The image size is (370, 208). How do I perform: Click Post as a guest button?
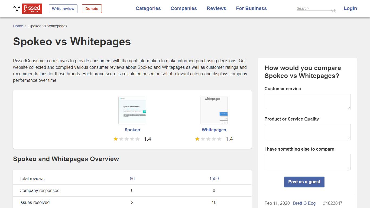click(x=304, y=182)
